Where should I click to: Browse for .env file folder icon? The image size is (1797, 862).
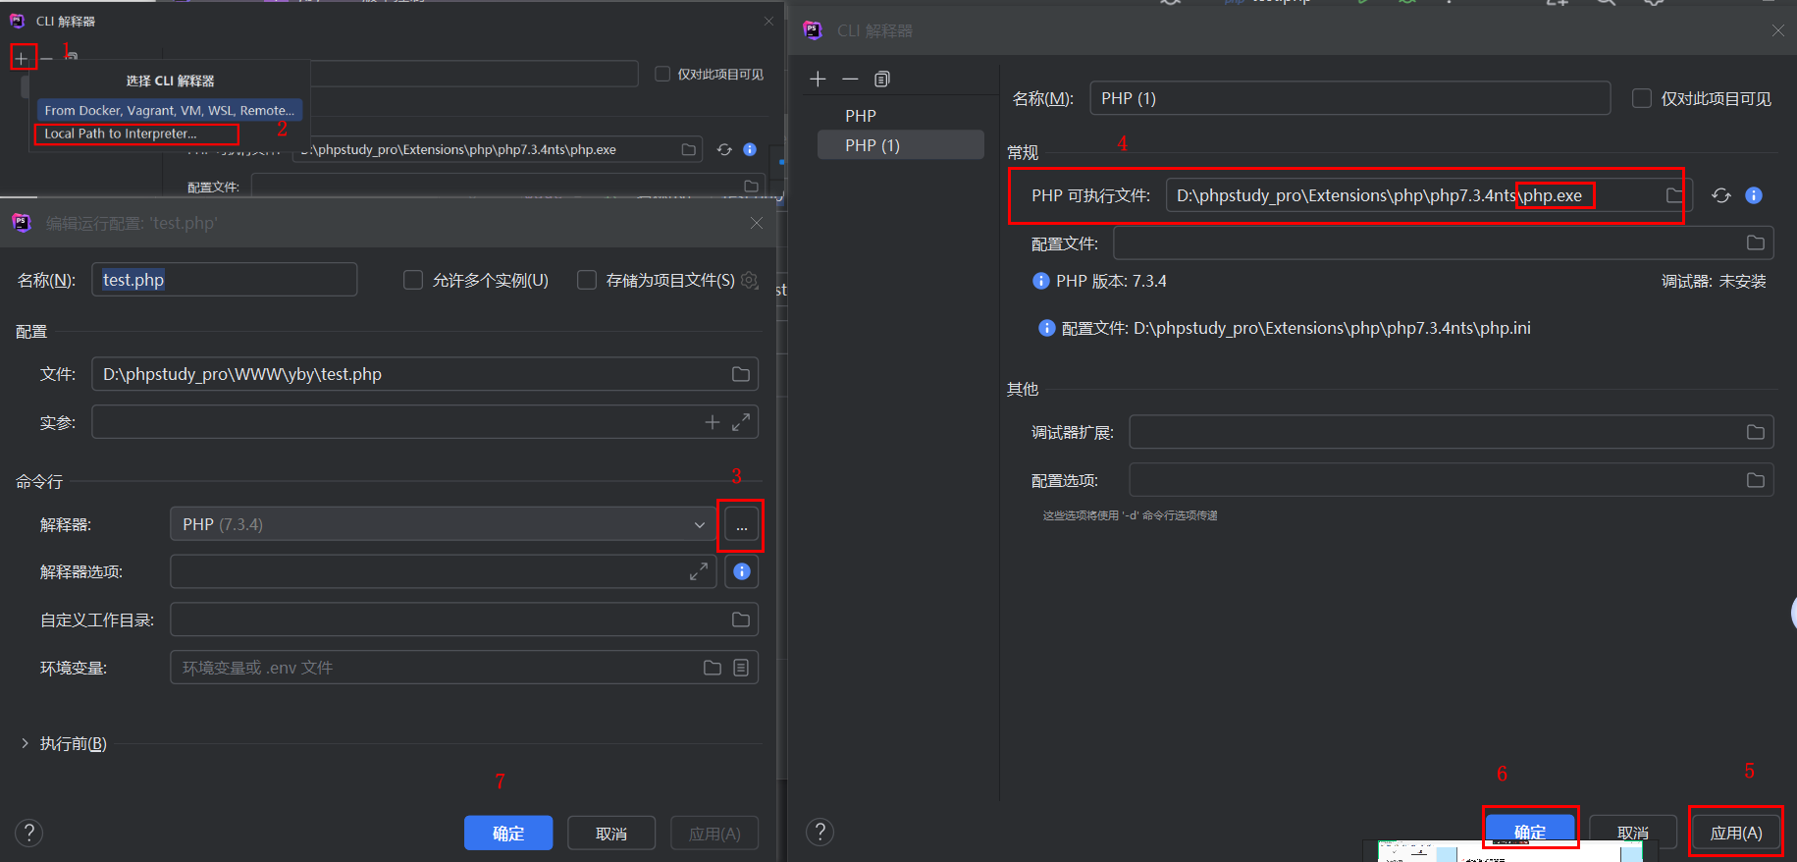click(713, 668)
